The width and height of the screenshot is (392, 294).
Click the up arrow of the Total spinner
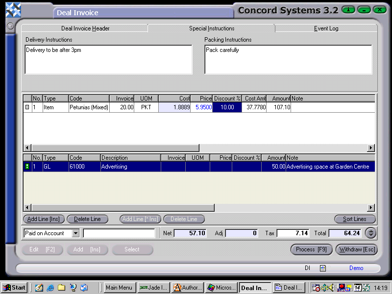click(x=371, y=231)
